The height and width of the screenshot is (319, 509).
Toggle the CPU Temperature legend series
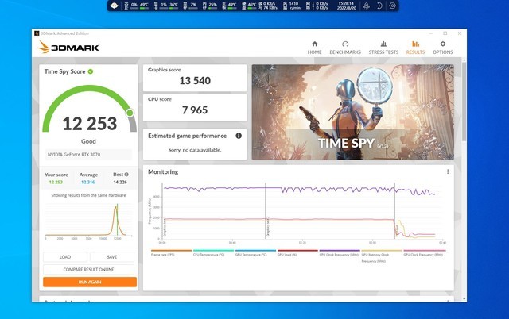pos(213,253)
